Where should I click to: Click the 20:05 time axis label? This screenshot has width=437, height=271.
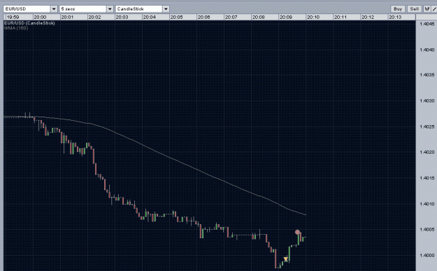[176, 17]
